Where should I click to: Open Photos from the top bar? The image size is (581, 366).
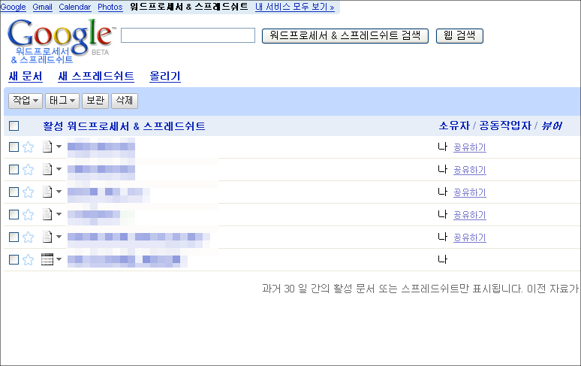click(x=110, y=7)
